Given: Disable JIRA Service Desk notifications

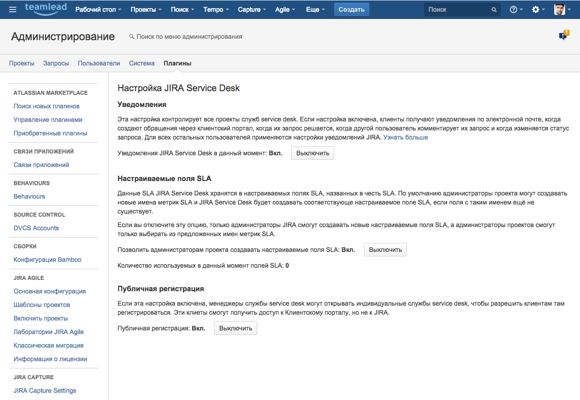Looking at the screenshot, I should click(312, 153).
